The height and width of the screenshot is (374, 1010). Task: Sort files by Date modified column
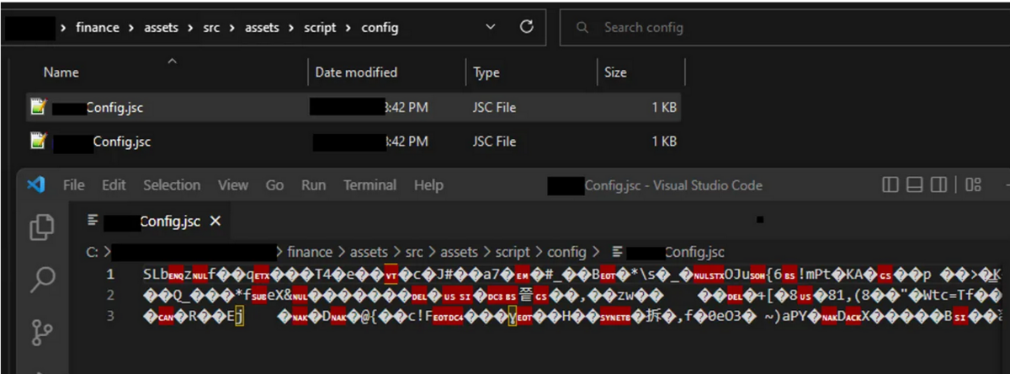pyautogui.click(x=356, y=72)
